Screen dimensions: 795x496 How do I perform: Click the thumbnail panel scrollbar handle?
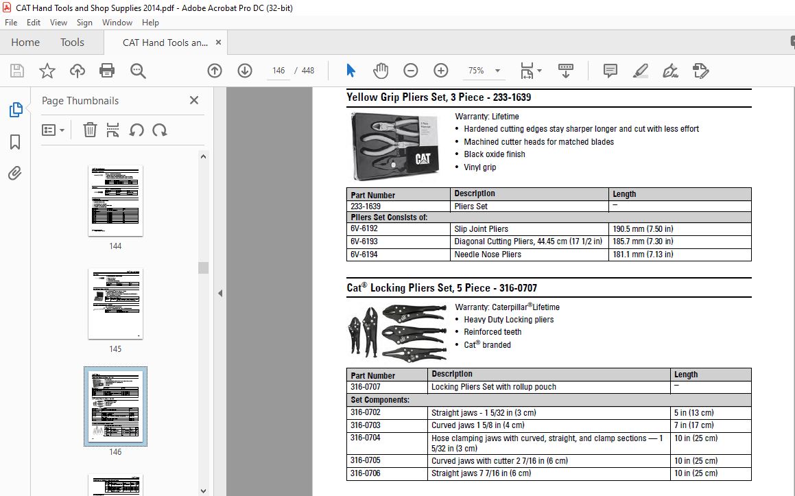(203, 268)
